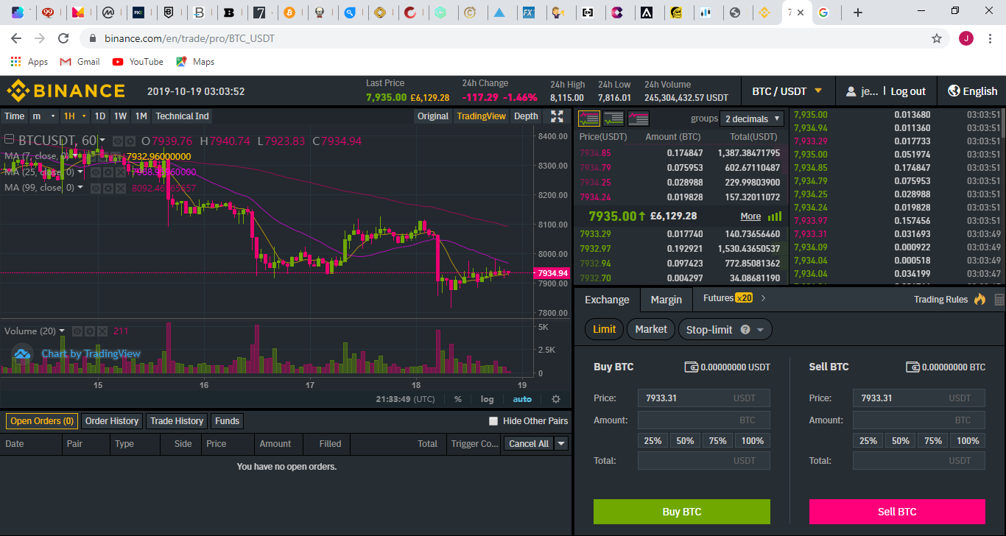Click the recent trades panel scrollbar
The width and height of the screenshot is (1006, 536).
coord(1002,124)
